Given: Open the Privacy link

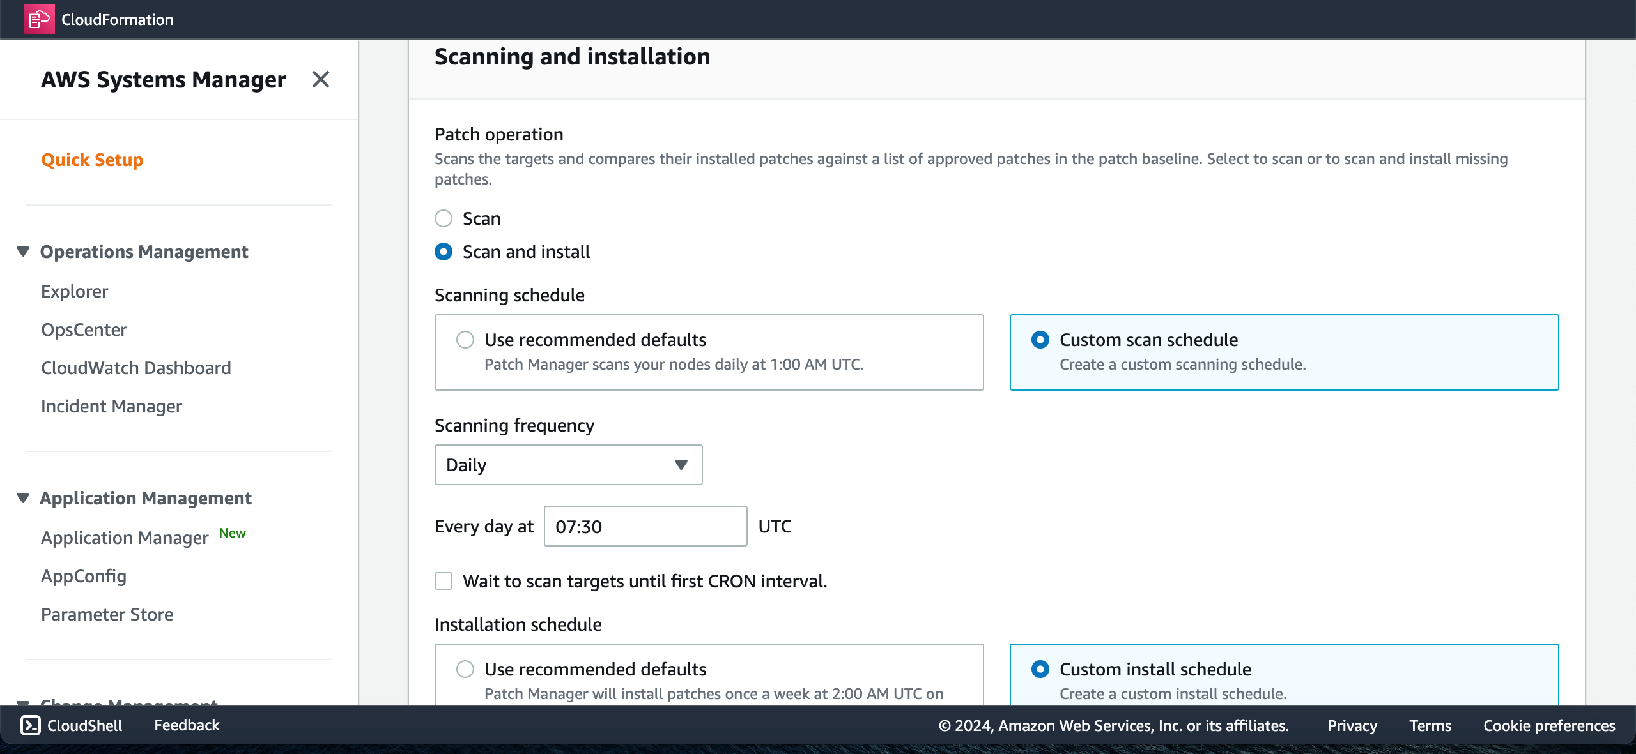Looking at the screenshot, I should (1352, 725).
